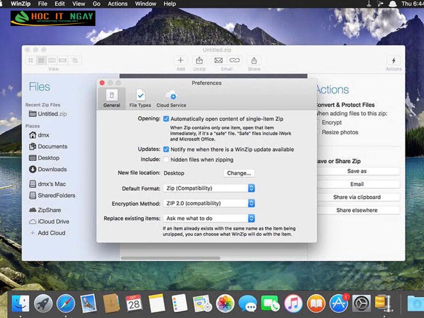The width and height of the screenshot is (424, 318).
Task: Click the Unzip toolbar icon
Action: click(199, 60)
